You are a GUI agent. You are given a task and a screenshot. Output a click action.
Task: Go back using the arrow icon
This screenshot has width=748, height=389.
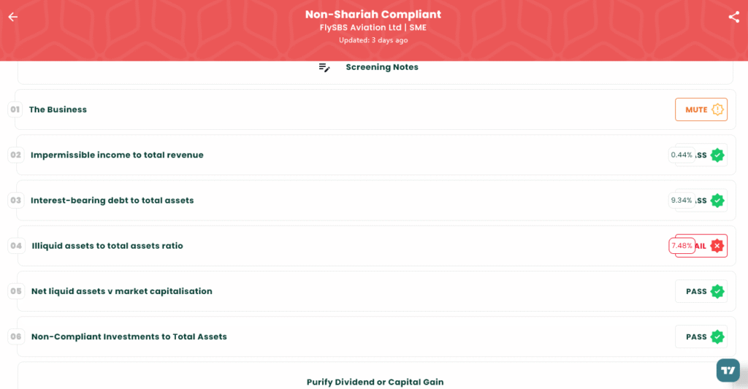click(x=13, y=18)
